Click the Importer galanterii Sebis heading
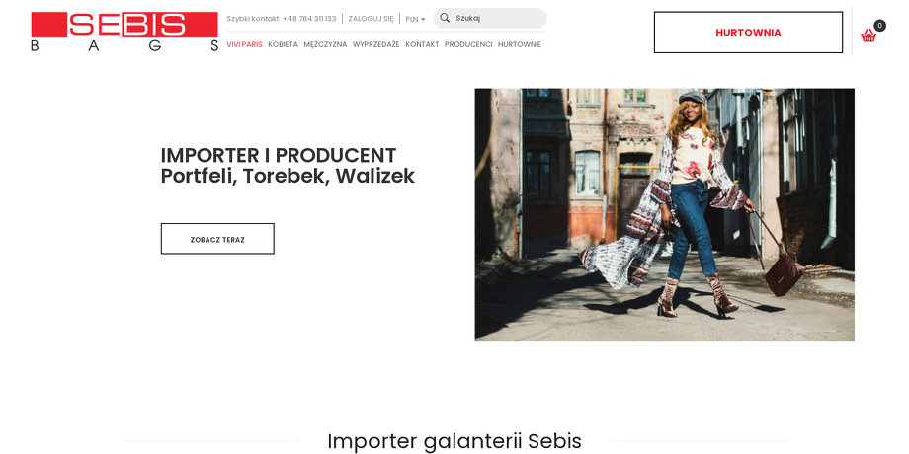909x454 pixels. click(454, 441)
